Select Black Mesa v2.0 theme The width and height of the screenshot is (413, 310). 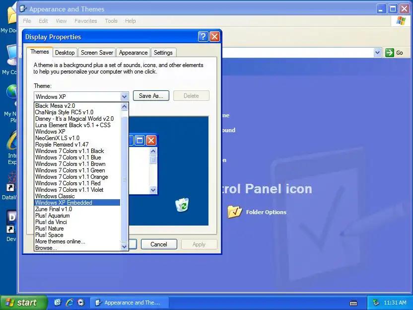coord(77,106)
